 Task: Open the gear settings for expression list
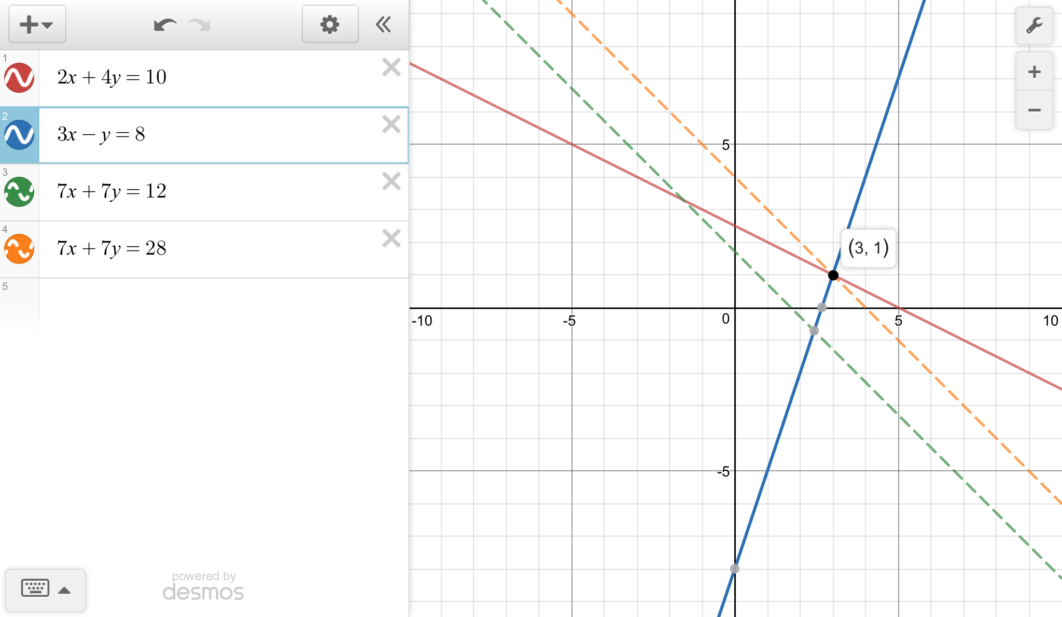330,24
